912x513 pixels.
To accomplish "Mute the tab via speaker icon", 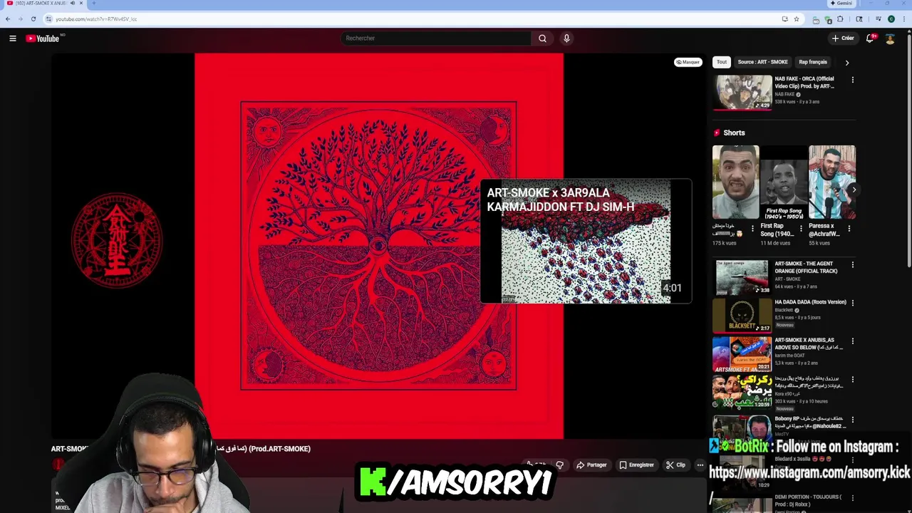I will click(73, 4).
